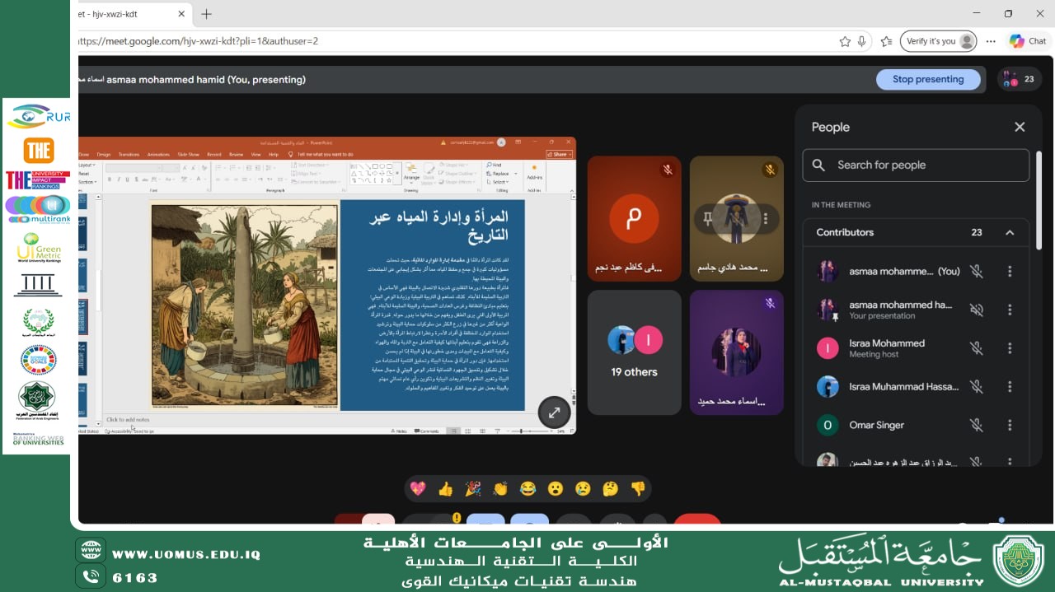Open the Copilot Chat sidebar

pyautogui.click(x=1028, y=41)
